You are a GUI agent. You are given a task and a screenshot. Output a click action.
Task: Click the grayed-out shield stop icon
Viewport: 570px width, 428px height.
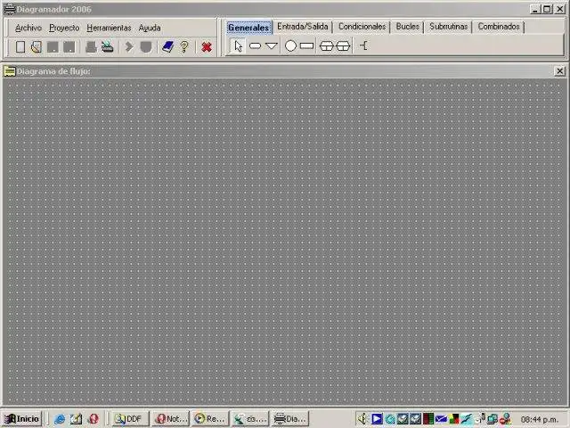pyautogui.click(x=146, y=47)
